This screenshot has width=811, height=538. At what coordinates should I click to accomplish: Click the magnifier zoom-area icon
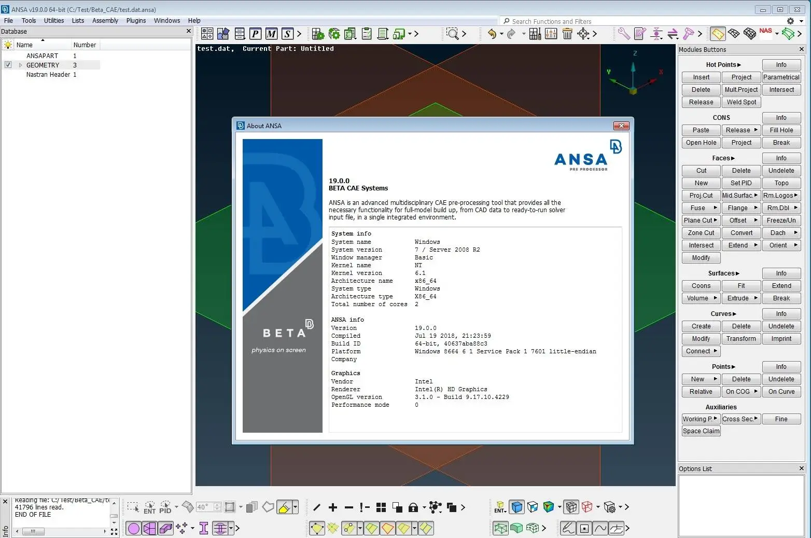coord(453,34)
